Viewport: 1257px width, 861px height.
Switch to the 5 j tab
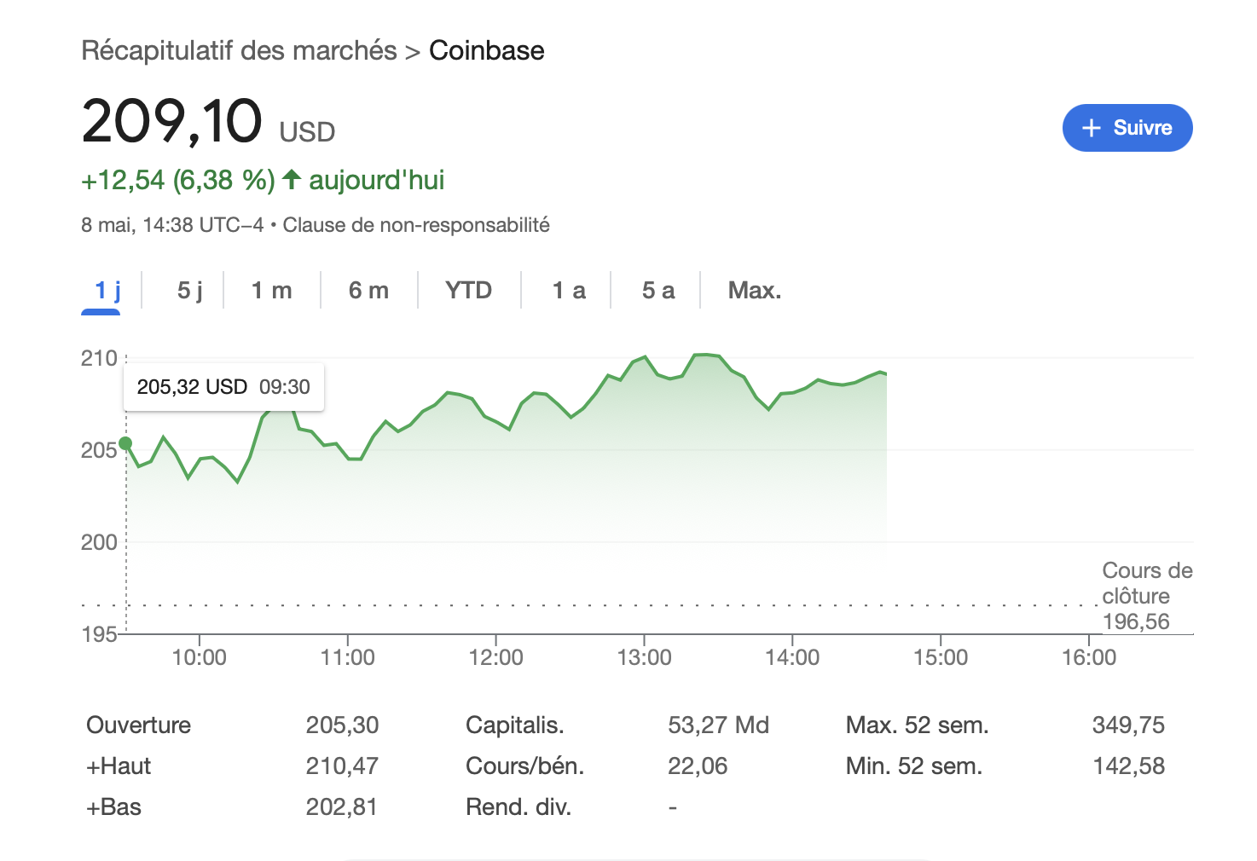point(189,291)
